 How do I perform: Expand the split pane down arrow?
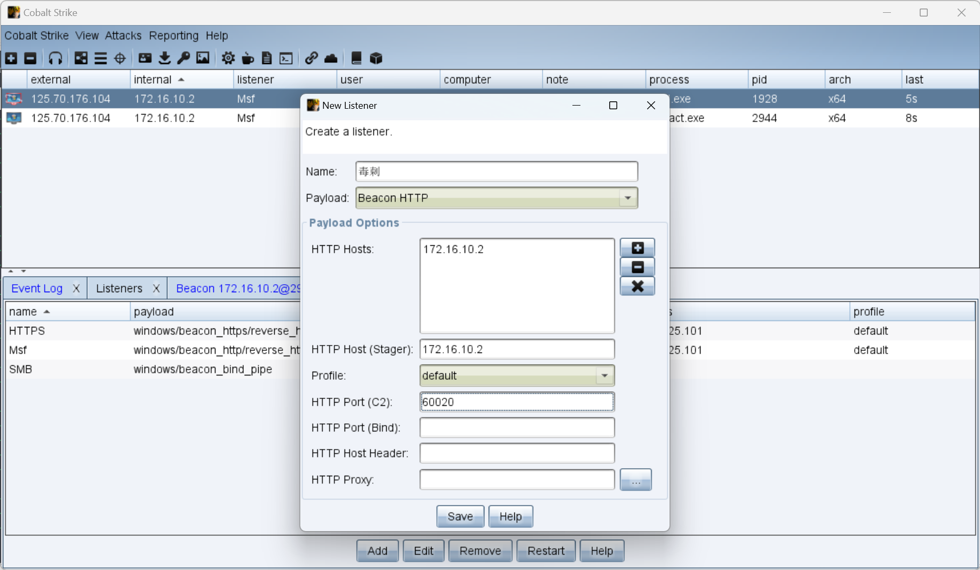(x=23, y=271)
